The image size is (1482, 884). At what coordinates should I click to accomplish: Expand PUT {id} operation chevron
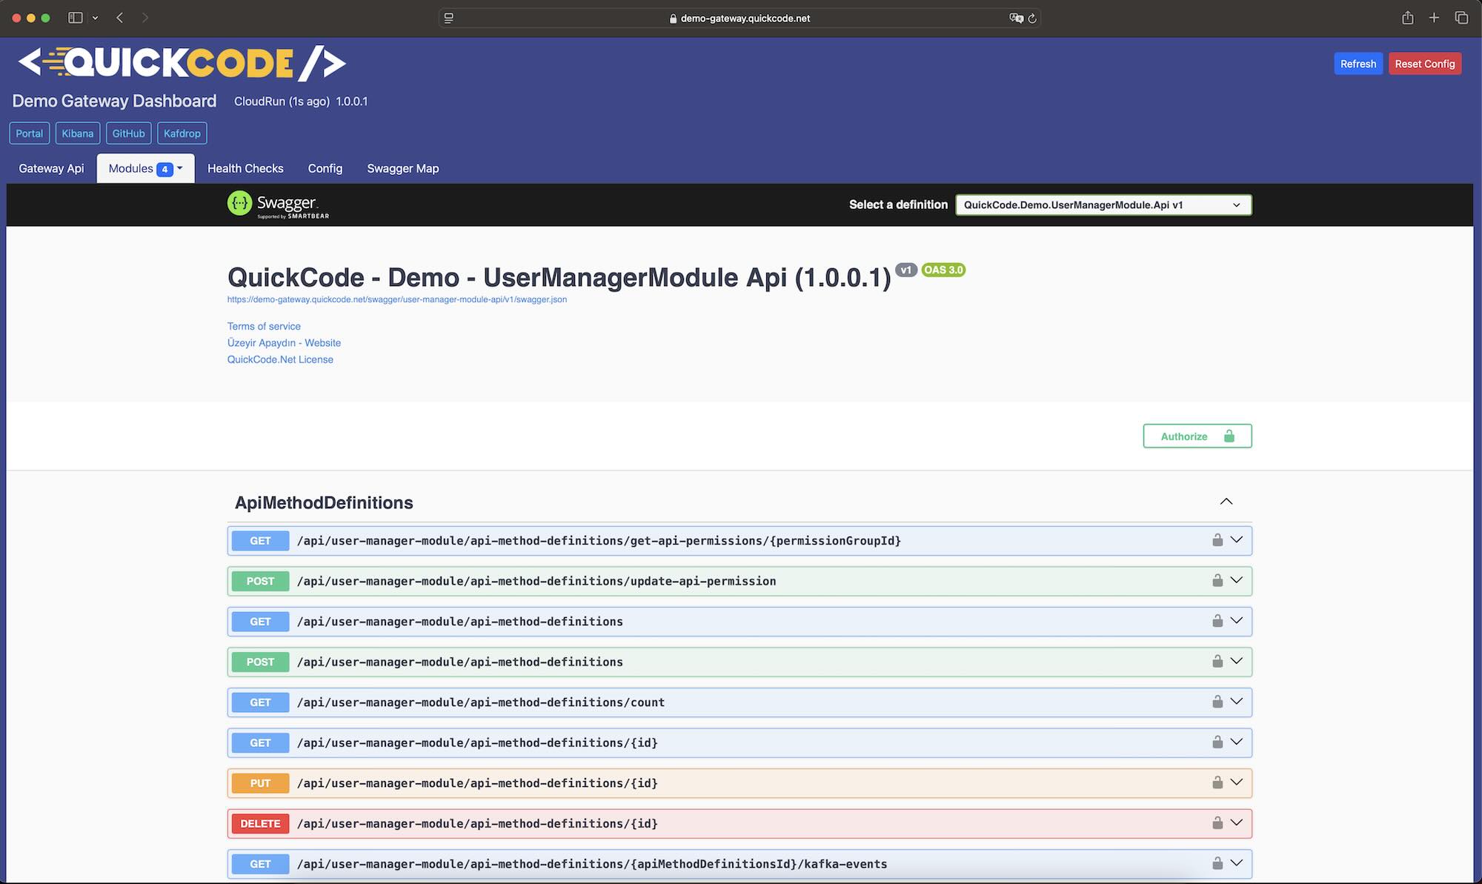[1237, 782]
